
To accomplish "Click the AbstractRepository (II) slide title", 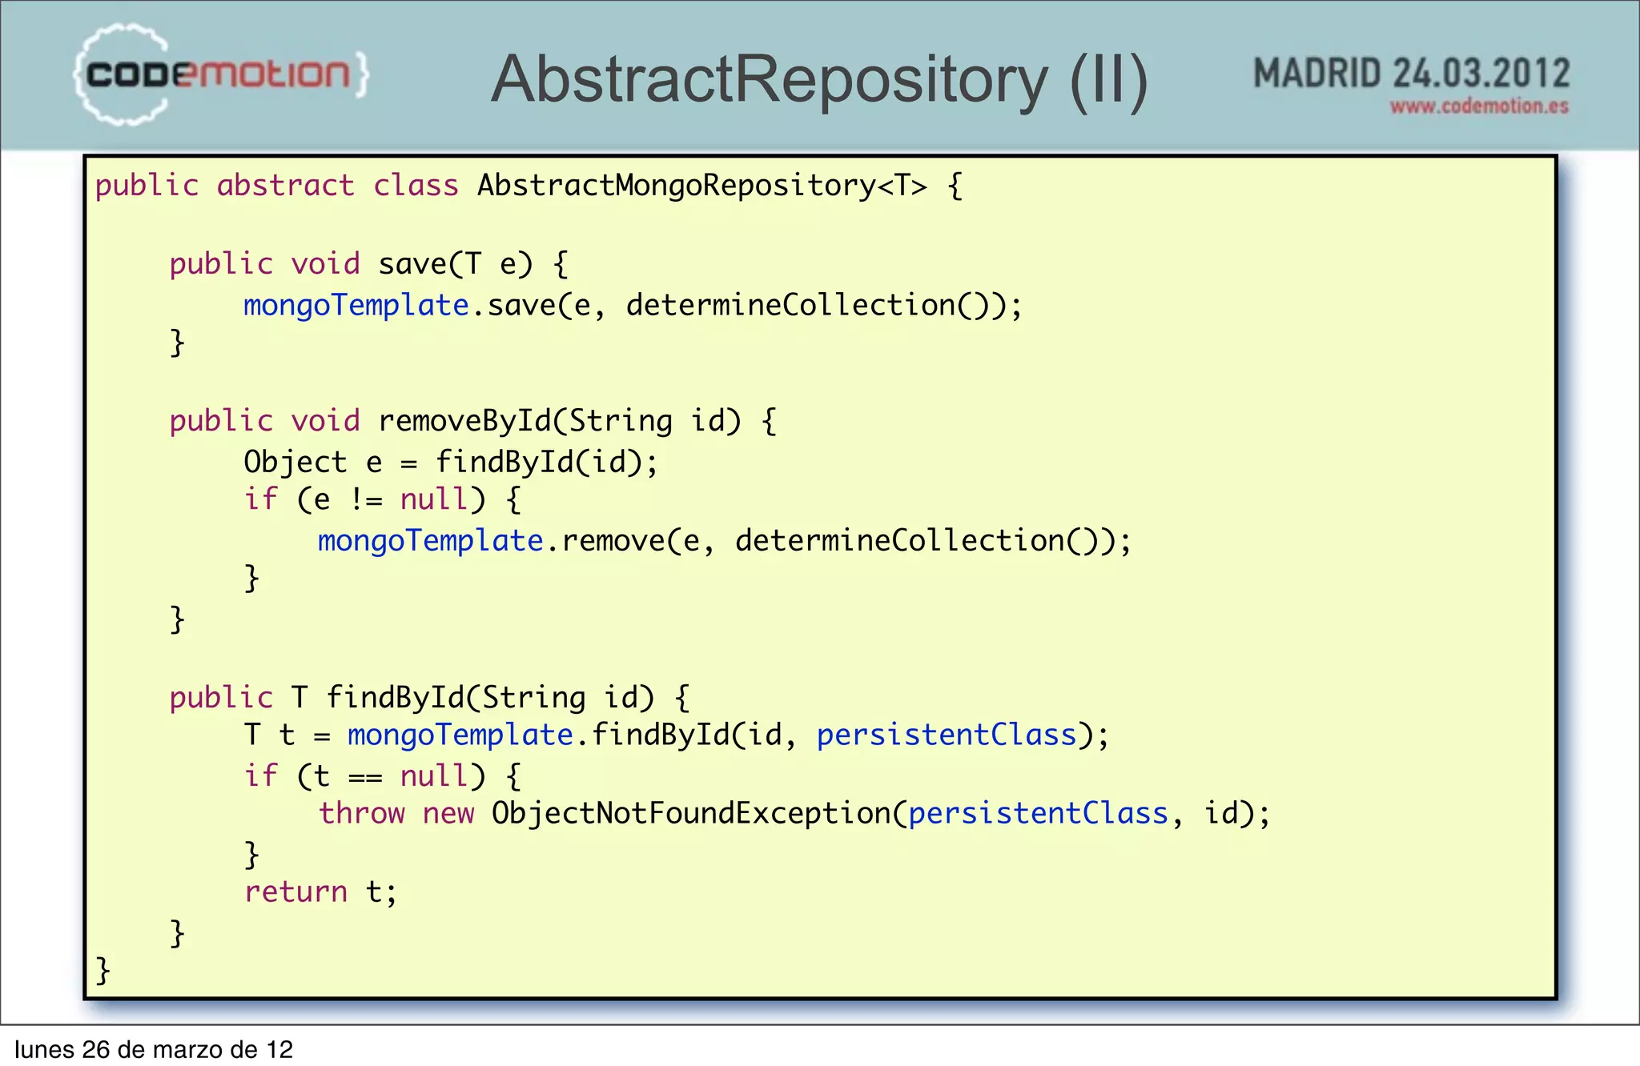I will click(x=818, y=80).
